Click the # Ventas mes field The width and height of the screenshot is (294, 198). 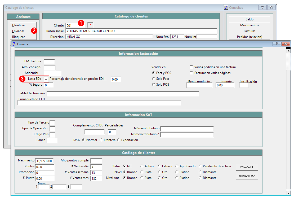96,178
